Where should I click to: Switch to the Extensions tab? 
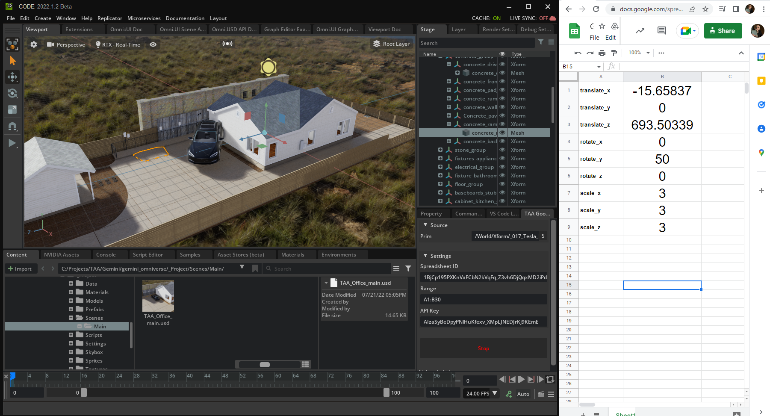point(79,30)
